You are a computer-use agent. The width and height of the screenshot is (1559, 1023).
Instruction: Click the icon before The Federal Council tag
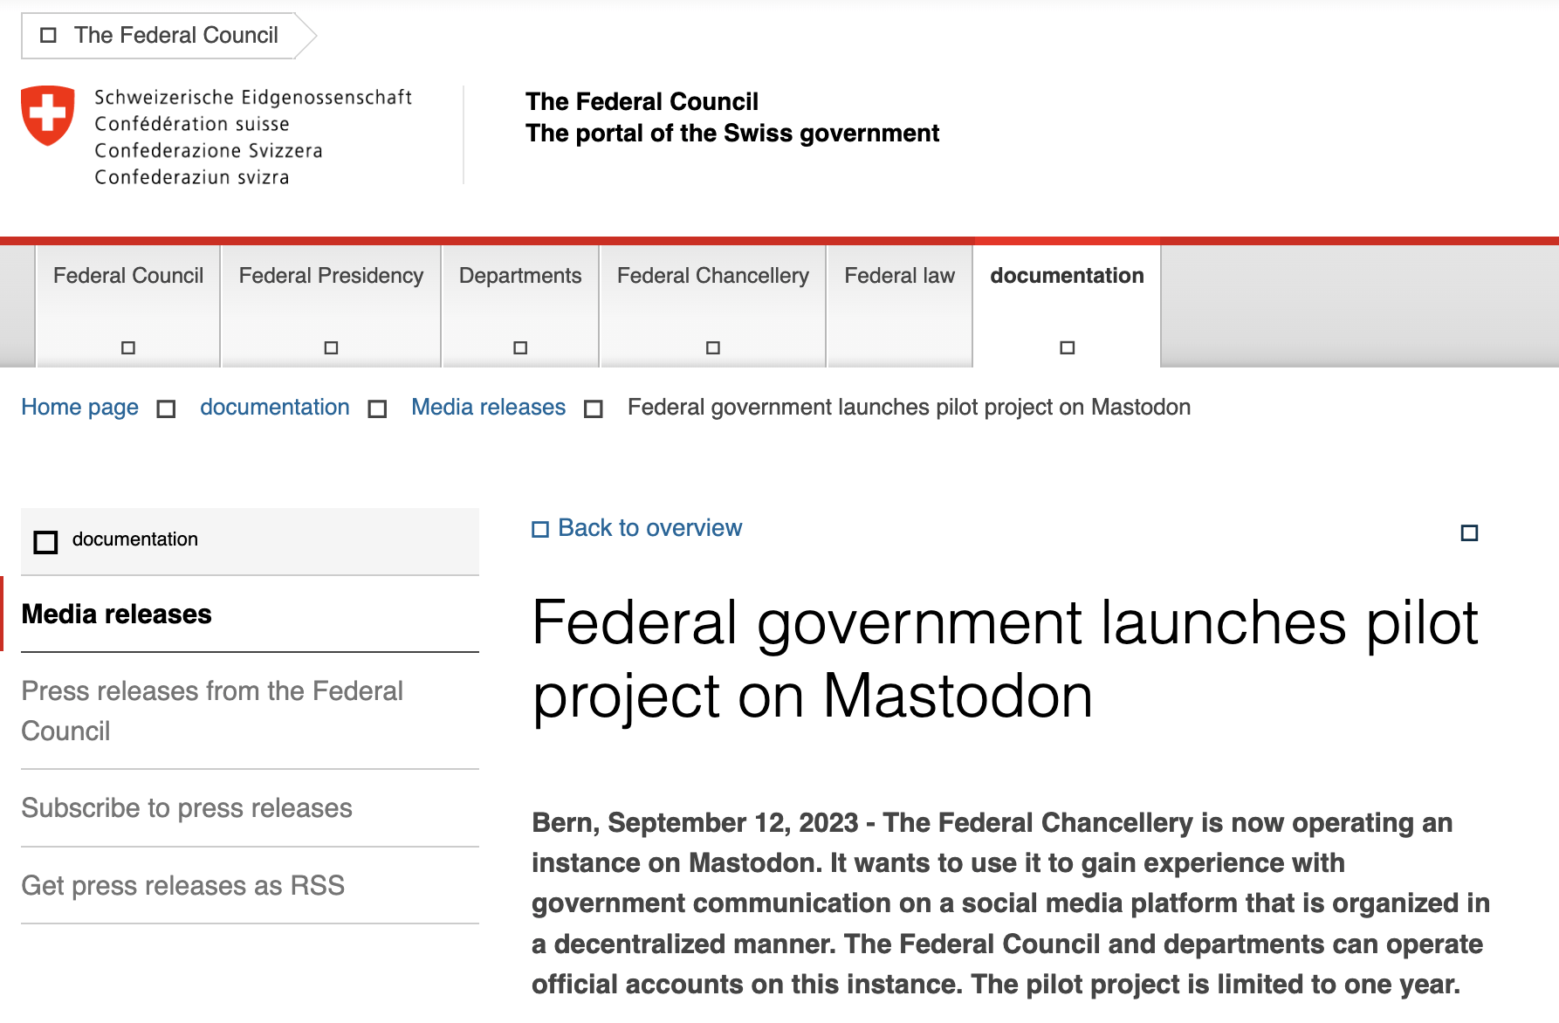[x=49, y=35]
